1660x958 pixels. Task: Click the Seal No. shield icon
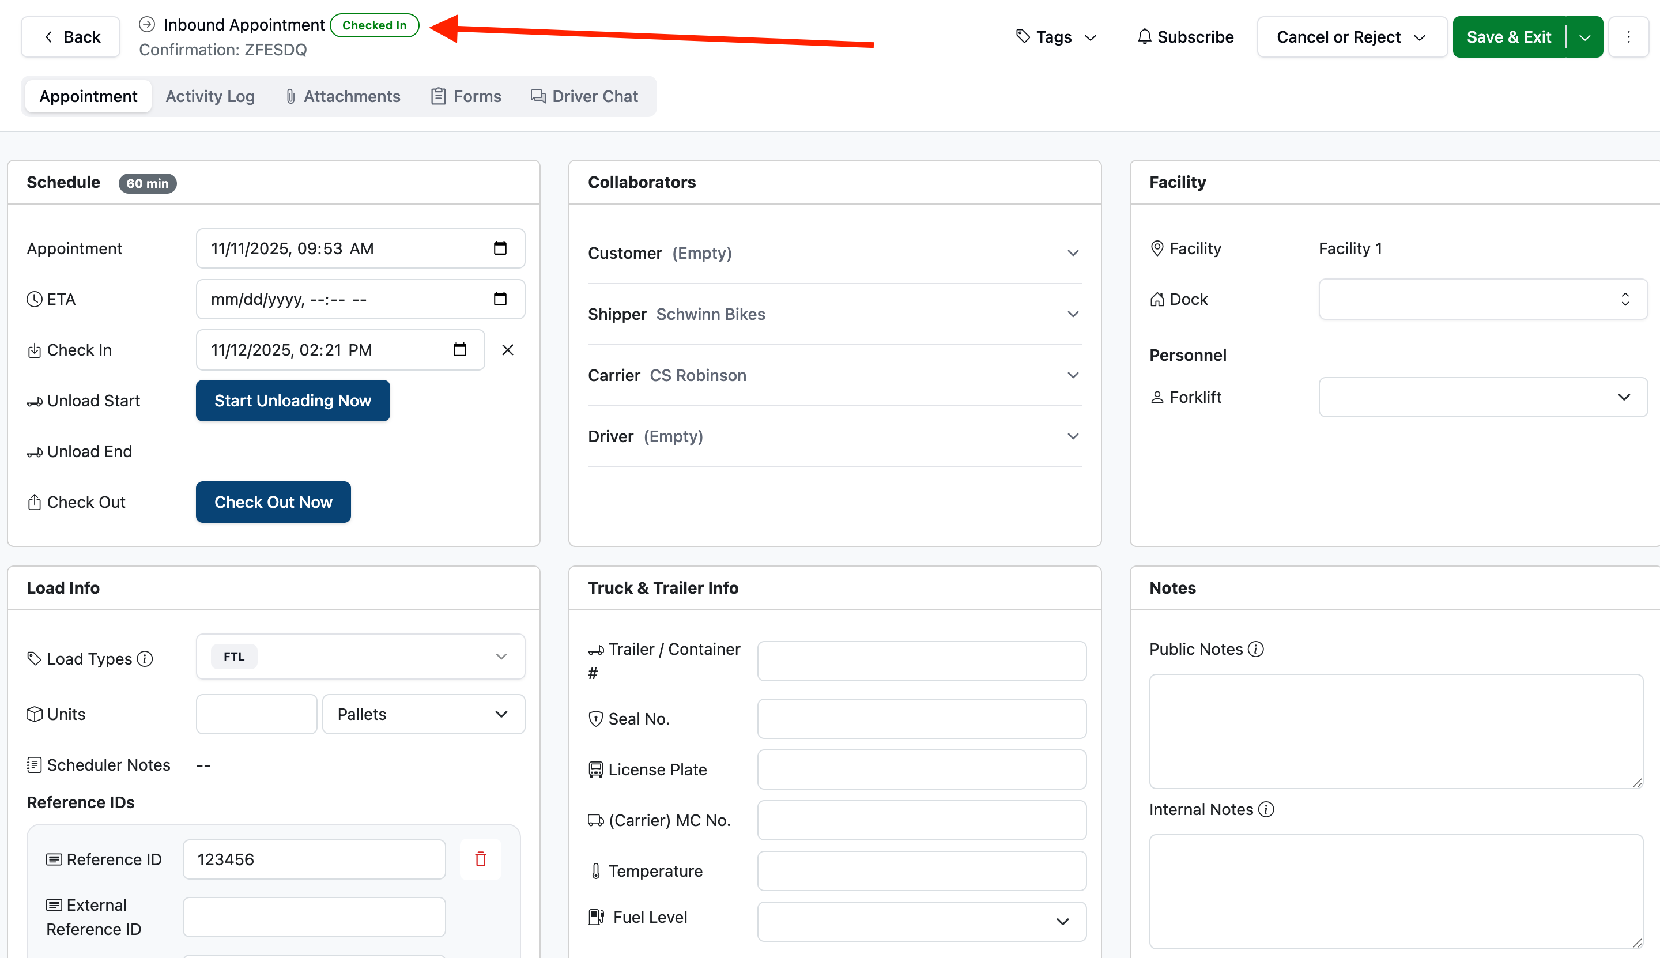595,718
